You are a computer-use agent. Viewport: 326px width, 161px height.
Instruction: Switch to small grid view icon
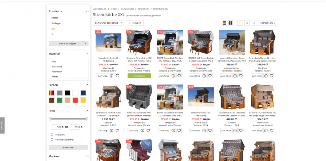224,23
